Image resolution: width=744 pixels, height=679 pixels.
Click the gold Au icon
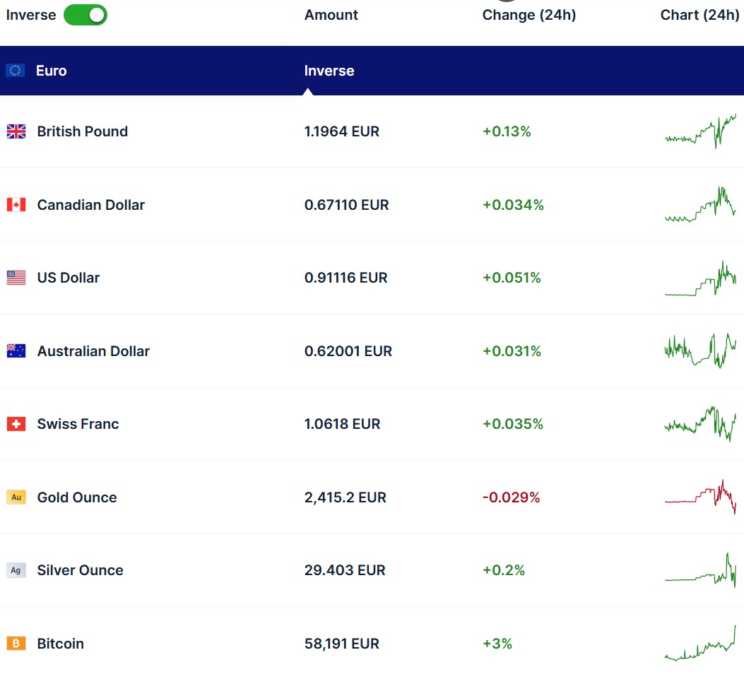(16, 497)
